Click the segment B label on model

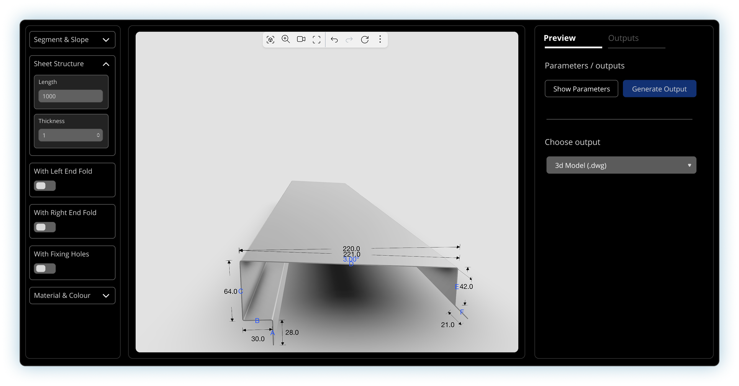click(x=257, y=320)
